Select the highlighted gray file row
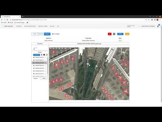This screenshot has width=162, height=122. click(39, 63)
